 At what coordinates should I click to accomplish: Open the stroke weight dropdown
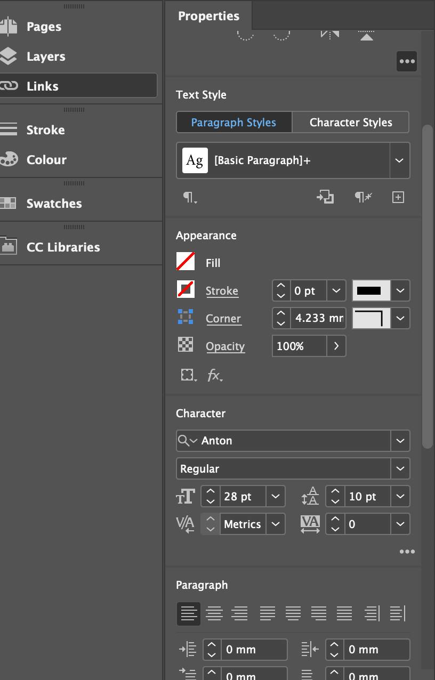pyautogui.click(x=336, y=290)
